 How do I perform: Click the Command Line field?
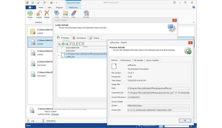point(158,93)
